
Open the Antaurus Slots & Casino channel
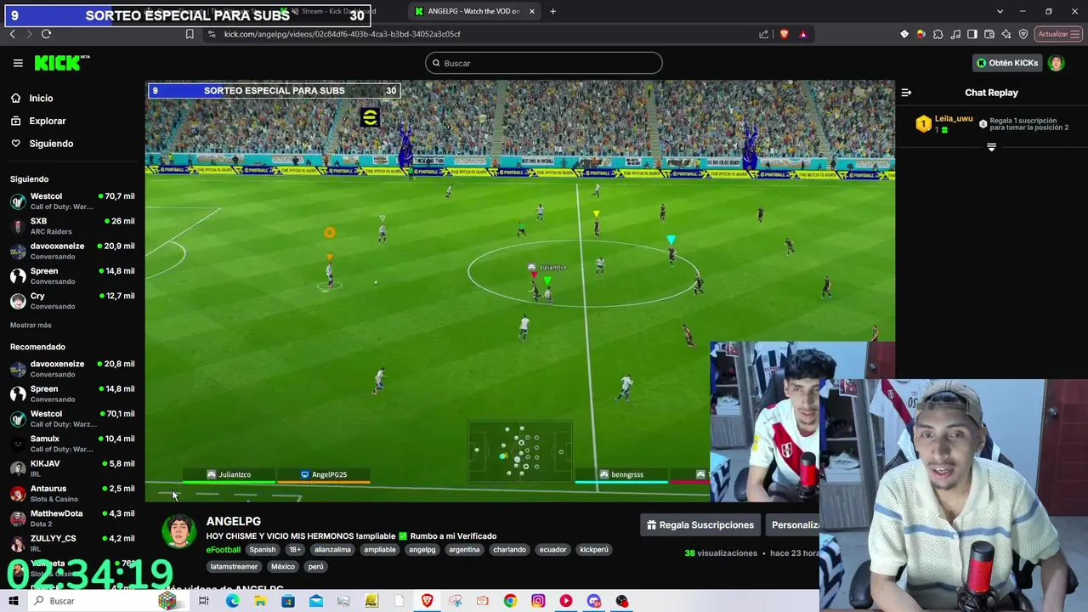[x=72, y=493]
